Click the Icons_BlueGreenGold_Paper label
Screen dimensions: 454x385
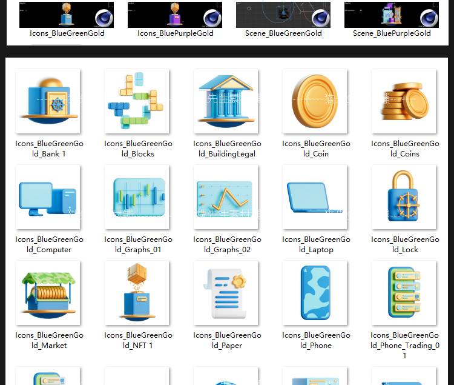(227, 340)
